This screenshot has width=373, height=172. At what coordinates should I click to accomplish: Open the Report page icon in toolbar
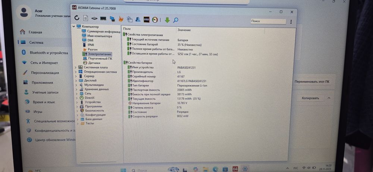[x=85, y=18]
